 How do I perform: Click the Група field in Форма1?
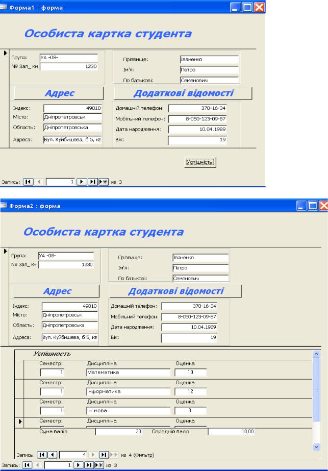coord(69,57)
